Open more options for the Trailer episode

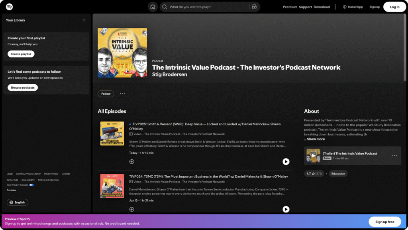394,156
